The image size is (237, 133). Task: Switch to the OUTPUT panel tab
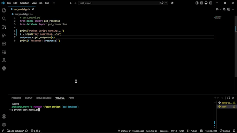(x=29, y=98)
